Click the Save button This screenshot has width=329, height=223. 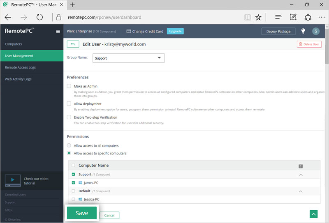pyautogui.click(x=82, y=213)
